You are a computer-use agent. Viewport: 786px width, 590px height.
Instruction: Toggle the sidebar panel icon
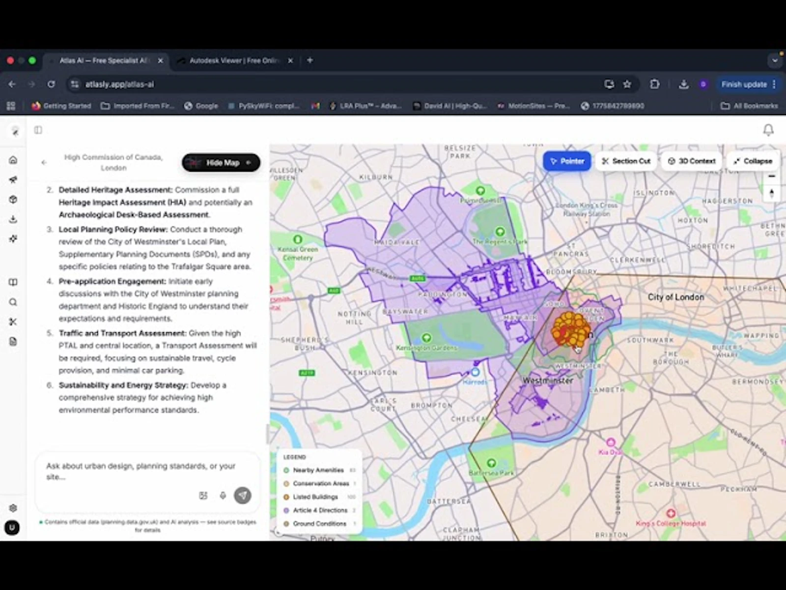tap(38, 130)
